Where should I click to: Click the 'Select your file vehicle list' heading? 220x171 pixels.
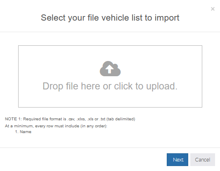point(110,18)
